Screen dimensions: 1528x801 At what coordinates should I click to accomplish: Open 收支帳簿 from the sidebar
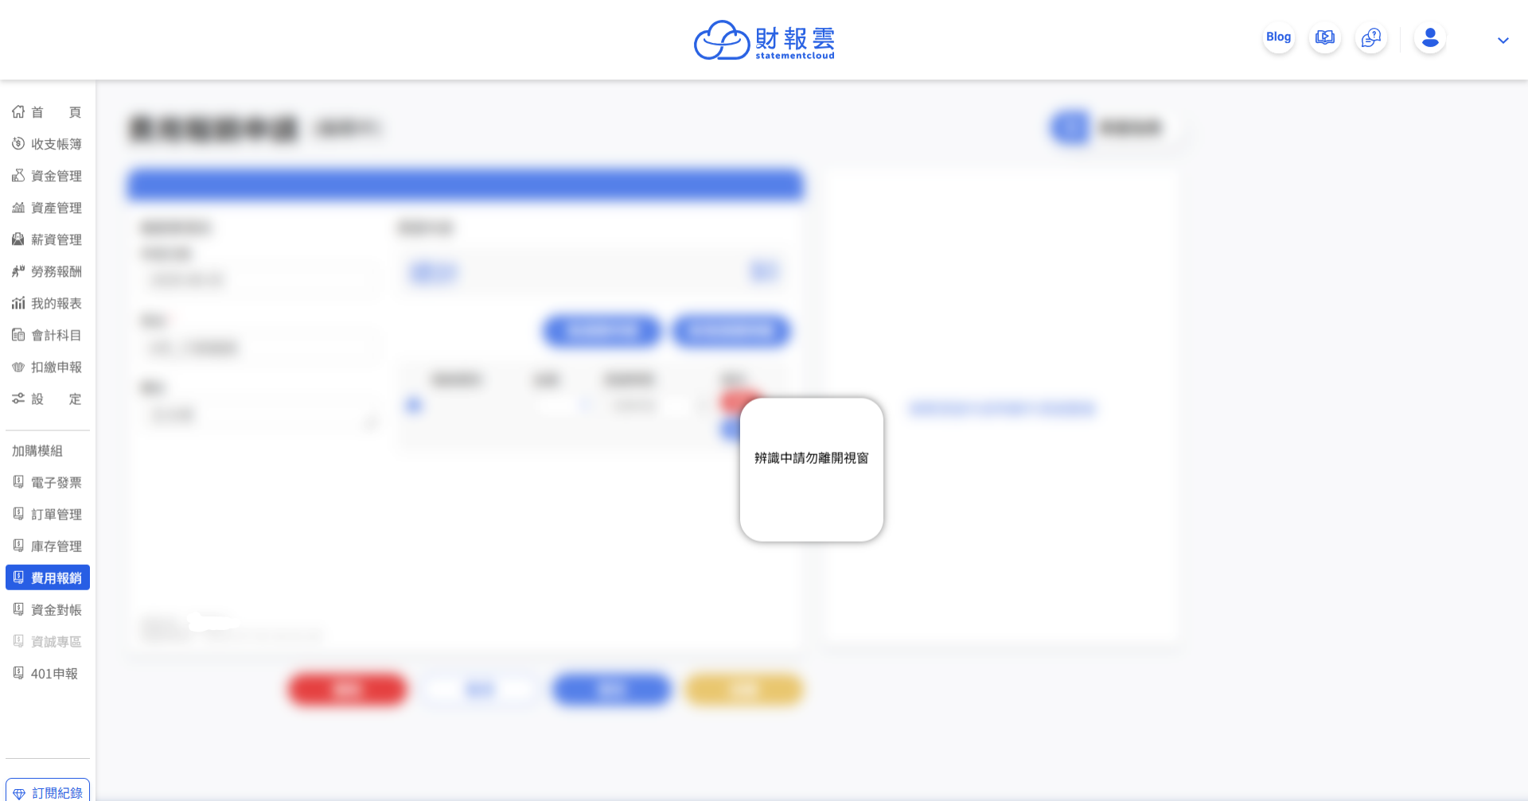(x=47, y=144)
